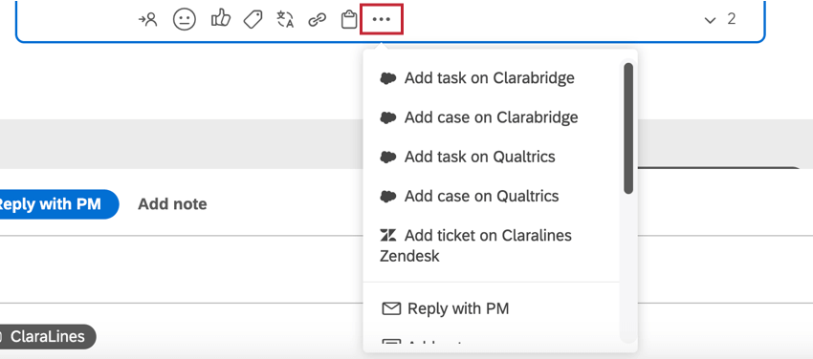
Task: Click the dropdown menu scrollbar thumb
Action: tap(628, 128)
